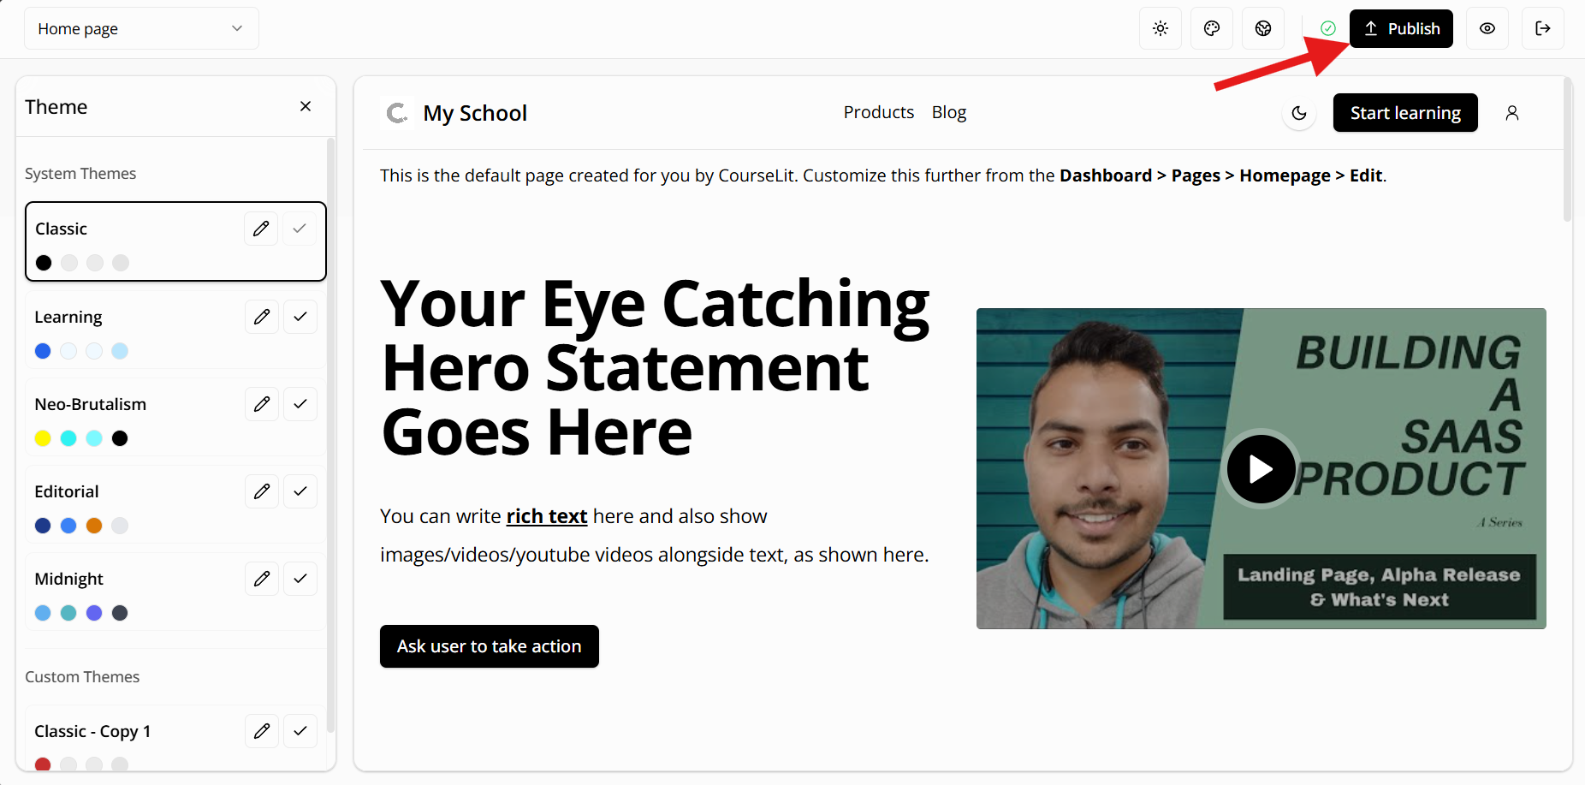Viewport: 1585px width, 785px height.
Task: Open the user account icon in the header
Action: (x=1512, y=112)
